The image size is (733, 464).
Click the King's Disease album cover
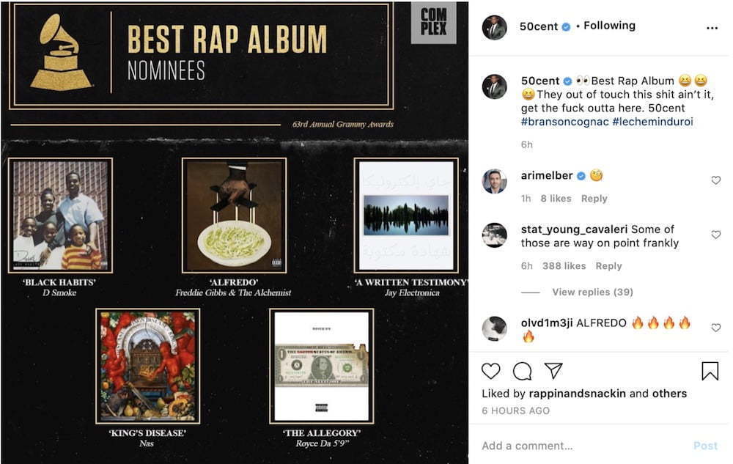pos(148,366)
